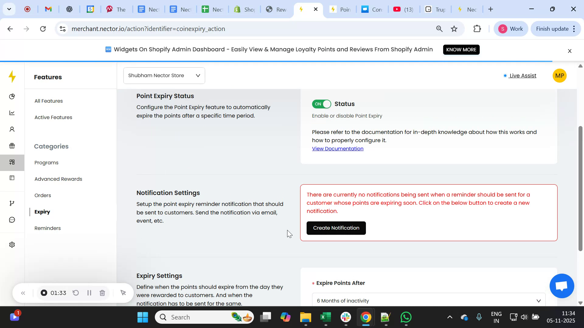The width and height of the screenshot is (584, 328).
Task: Open the integrations branch icon
Action: click(12, 203)
